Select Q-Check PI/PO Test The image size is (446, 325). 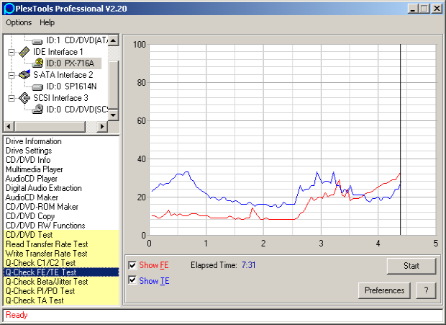(61, 291)
